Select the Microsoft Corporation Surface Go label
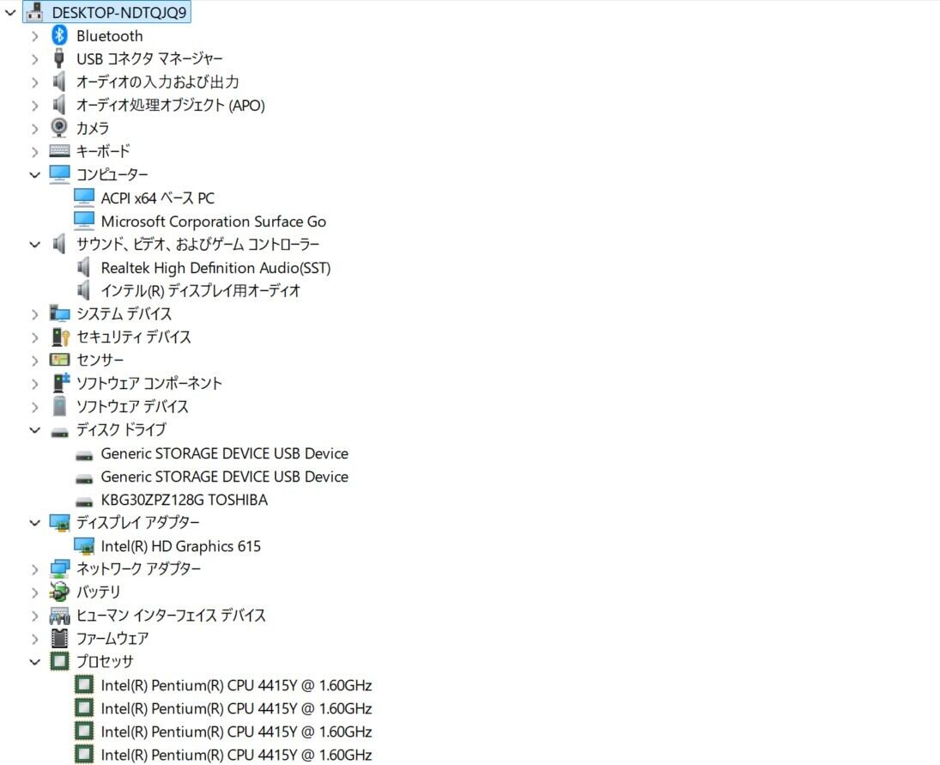Screen dimensions: 940x765 (x=214, y=222)
